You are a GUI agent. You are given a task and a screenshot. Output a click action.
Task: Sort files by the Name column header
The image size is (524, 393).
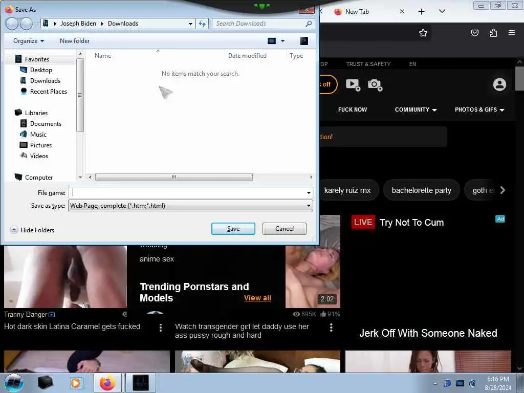tap(102, 55)
